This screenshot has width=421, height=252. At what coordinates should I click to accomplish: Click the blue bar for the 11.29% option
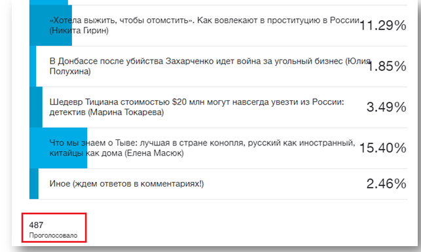[51, 26]
